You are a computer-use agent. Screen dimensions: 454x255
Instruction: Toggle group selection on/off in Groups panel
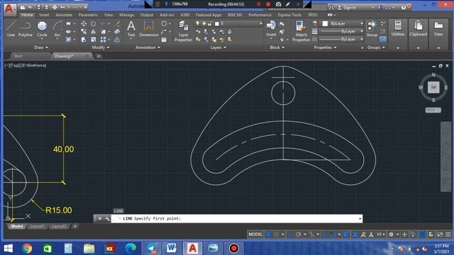point(382,40)
